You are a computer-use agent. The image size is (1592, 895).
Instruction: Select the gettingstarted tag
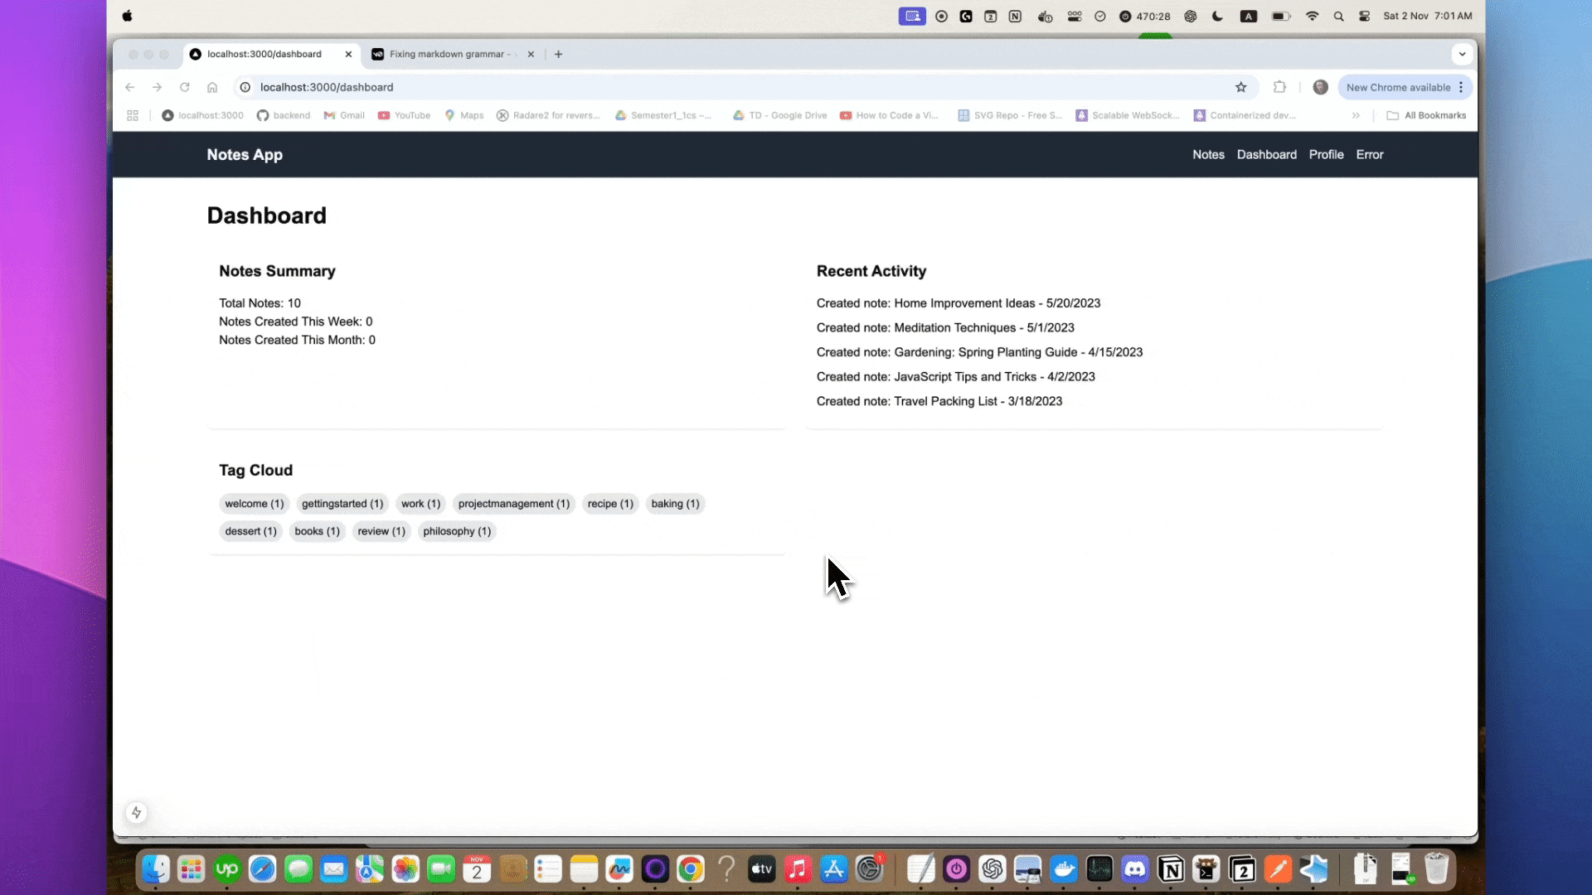point(342,503)
